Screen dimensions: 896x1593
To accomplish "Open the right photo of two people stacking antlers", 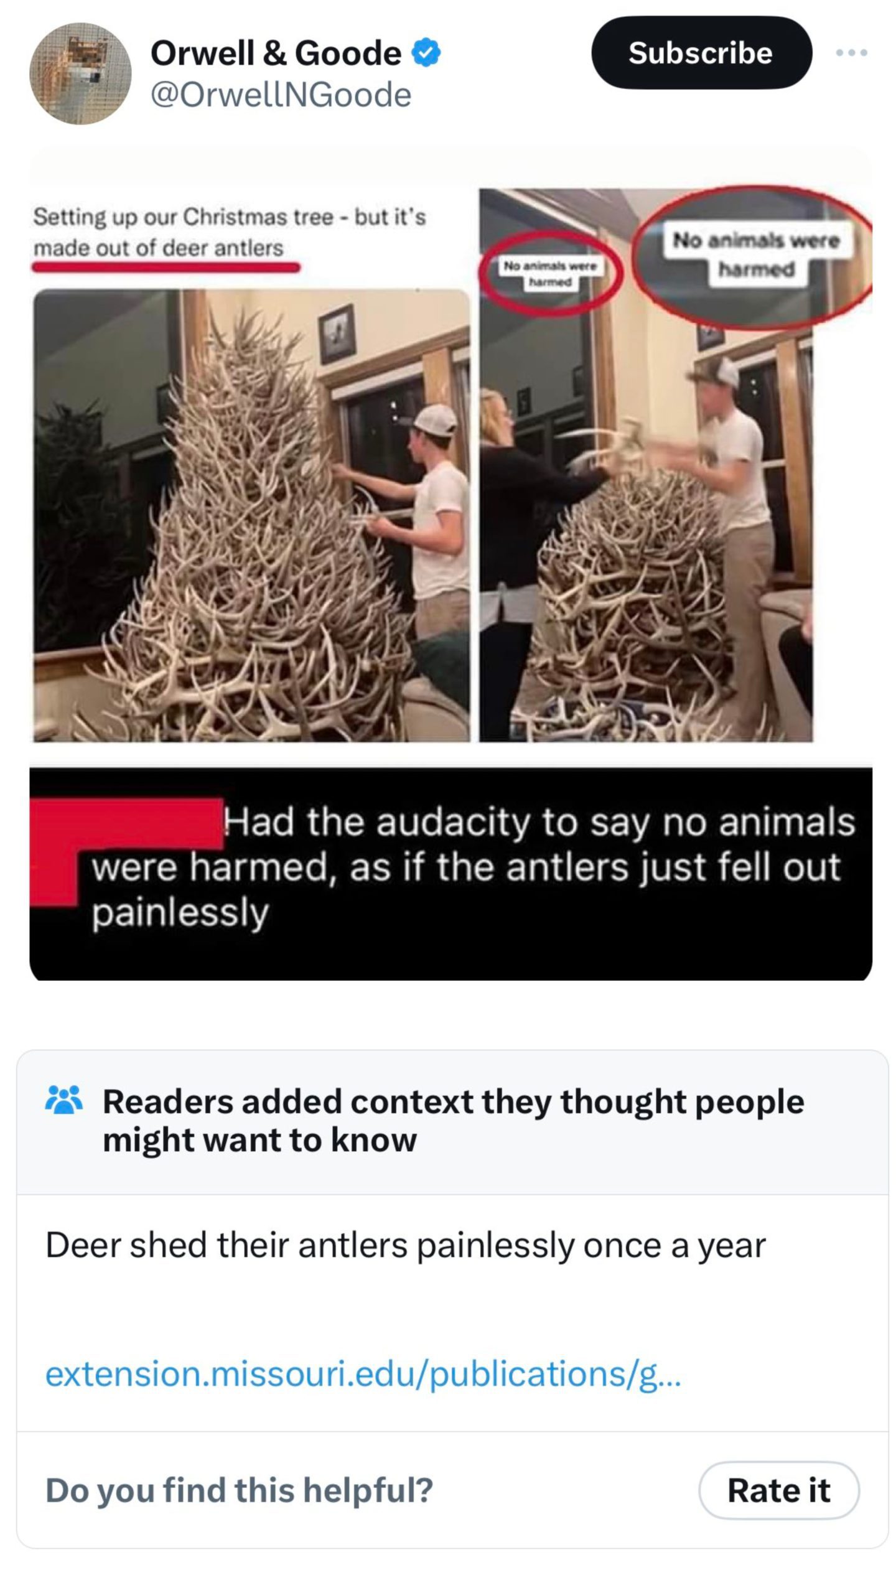I will point(646,465).
